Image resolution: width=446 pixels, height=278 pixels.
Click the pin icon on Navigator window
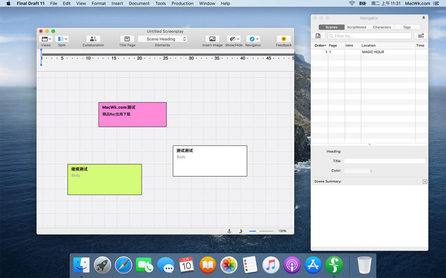[x=423, y=18]
